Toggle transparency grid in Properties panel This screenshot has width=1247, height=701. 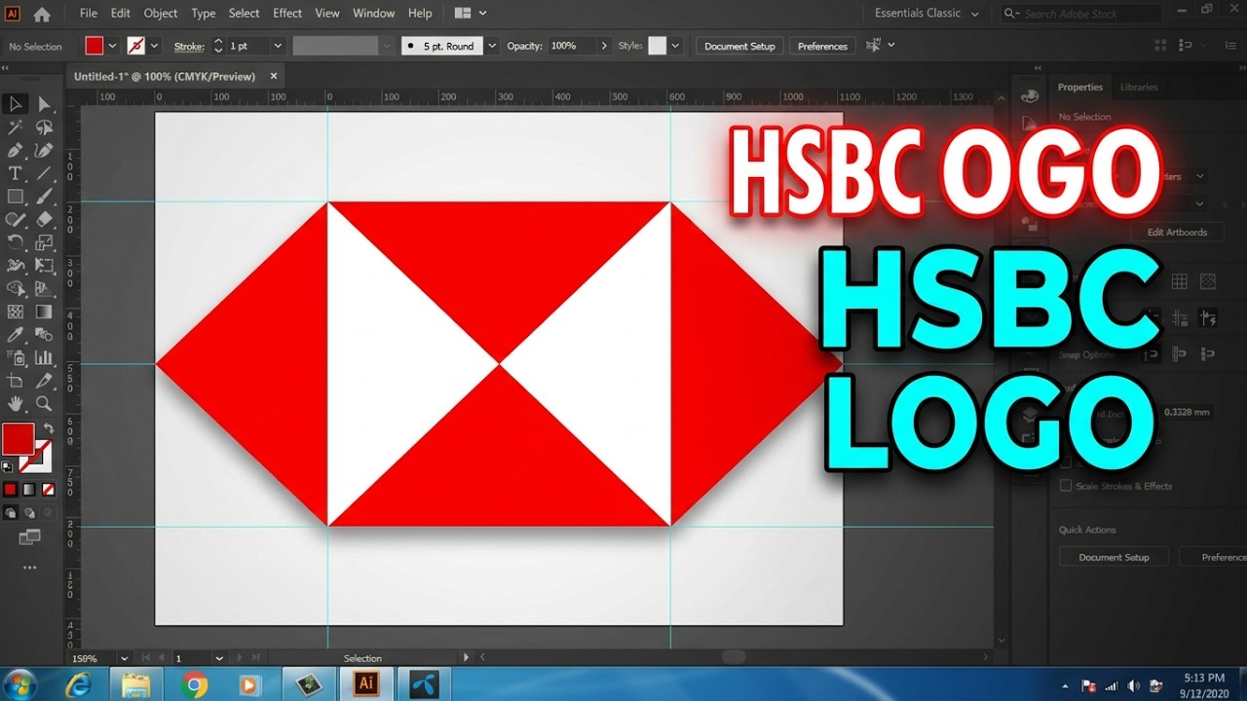(1208, 281)
